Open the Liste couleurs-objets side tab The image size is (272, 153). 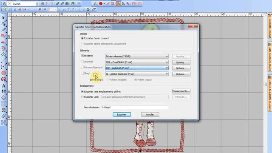click(x=270, y=57)
